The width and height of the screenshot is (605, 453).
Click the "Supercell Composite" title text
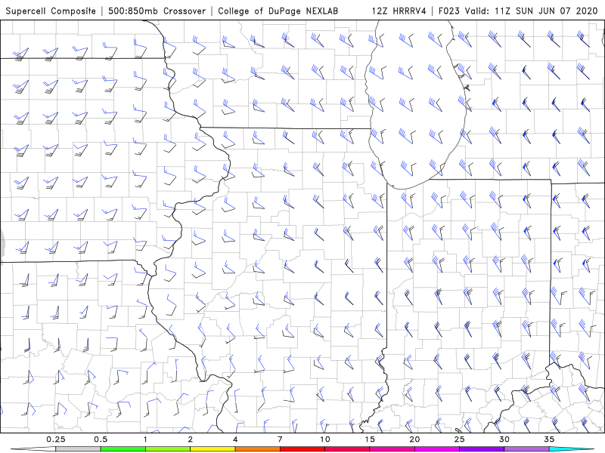tap(51, 11)
